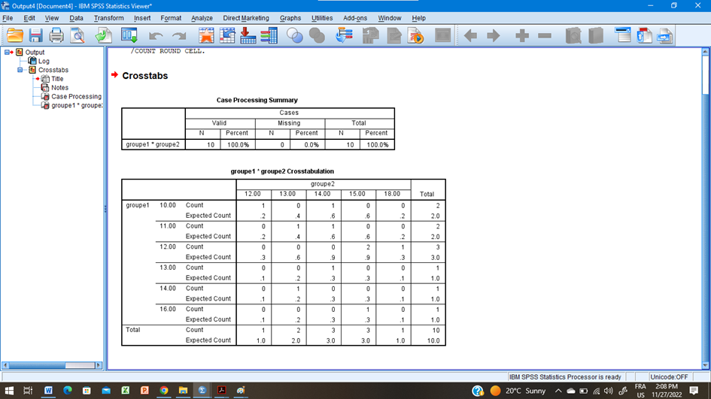
Task: Collapse the Output tree root node
Action: point(8,53)
